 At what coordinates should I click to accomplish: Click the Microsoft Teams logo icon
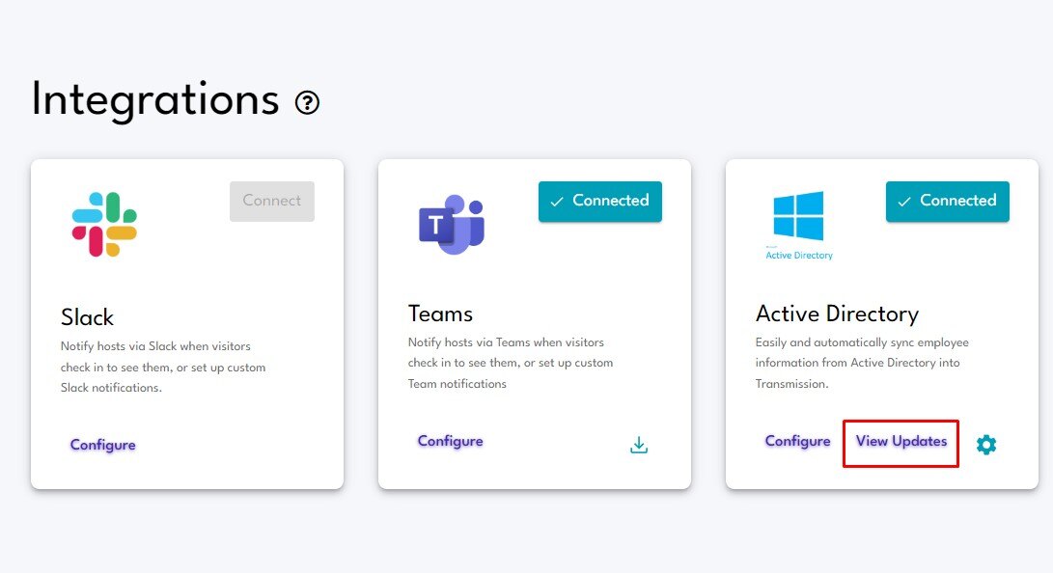[452, 224]
